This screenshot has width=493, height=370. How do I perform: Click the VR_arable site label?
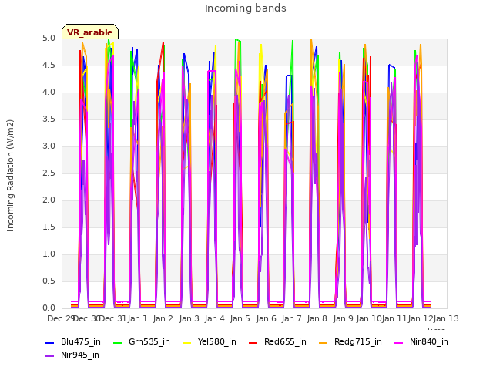90,32
